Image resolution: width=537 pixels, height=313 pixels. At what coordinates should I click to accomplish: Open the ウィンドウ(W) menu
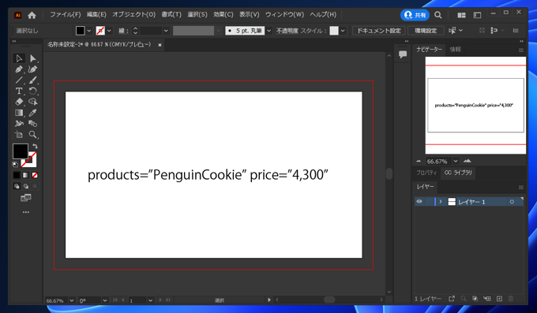click(x=284, y=15)
